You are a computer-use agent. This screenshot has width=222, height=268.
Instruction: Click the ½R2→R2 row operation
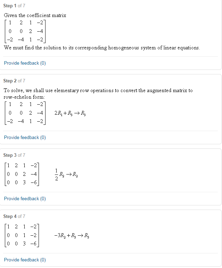point(67,174)
